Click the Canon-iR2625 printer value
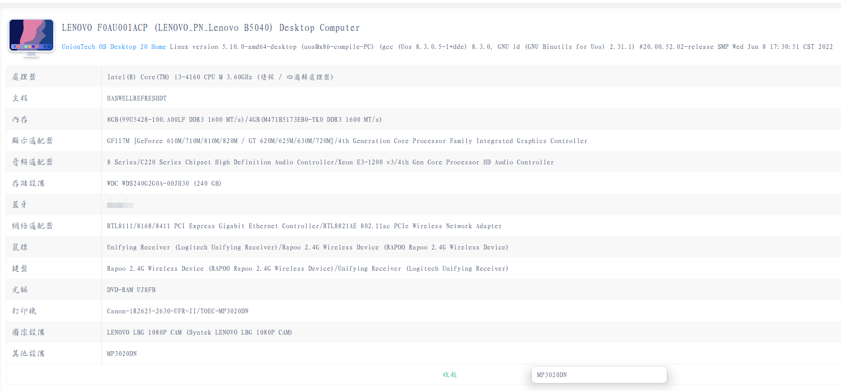The image size is (841, 391). [178, 311]
